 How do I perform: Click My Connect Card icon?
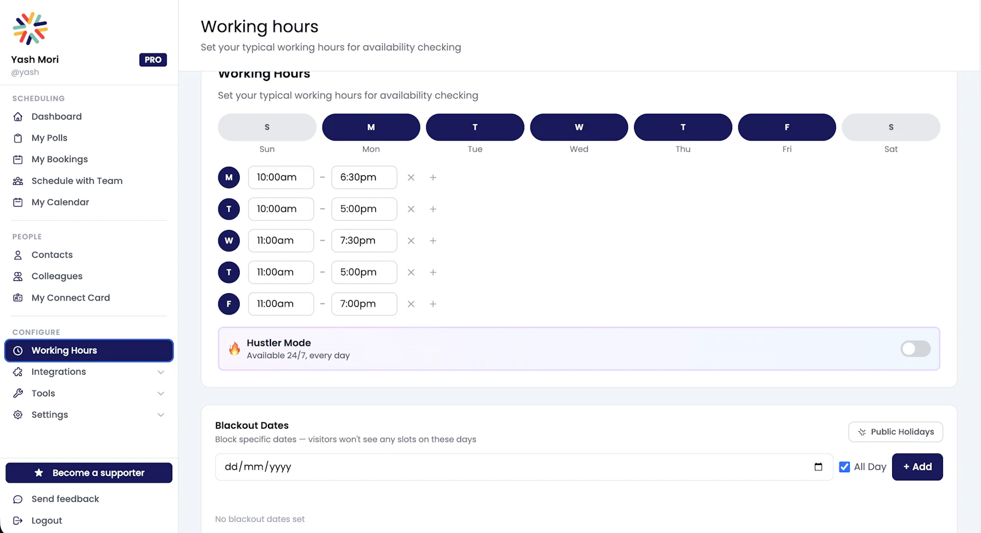click(18, 298)
